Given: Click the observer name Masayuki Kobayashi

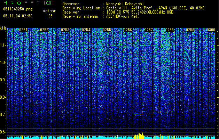Looking at the screenshot, I should (125, 4).
